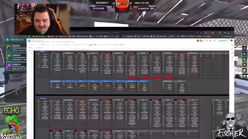The width and height of the screenshot is (248, 139).
Task: Open the Google account avatar beside Share
Action: point(231,41)
